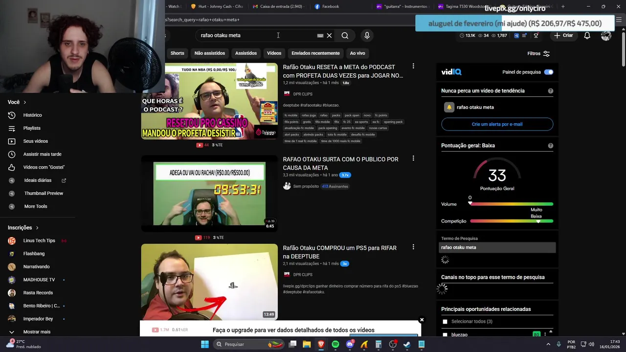Open the ADEGA OU VAI OU RACHA thumbnail
Viewport: 626px width, 352px height.
(209, 194)
